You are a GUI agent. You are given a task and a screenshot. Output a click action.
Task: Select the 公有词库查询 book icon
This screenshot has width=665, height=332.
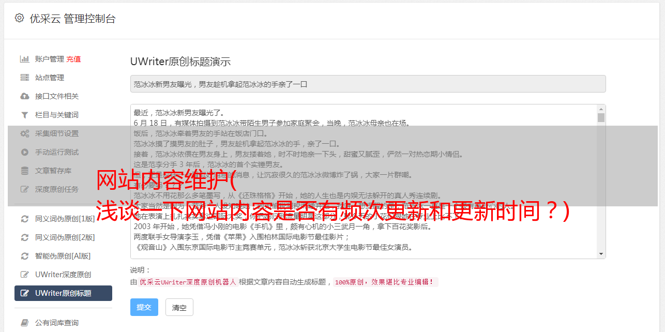point(24,323)
